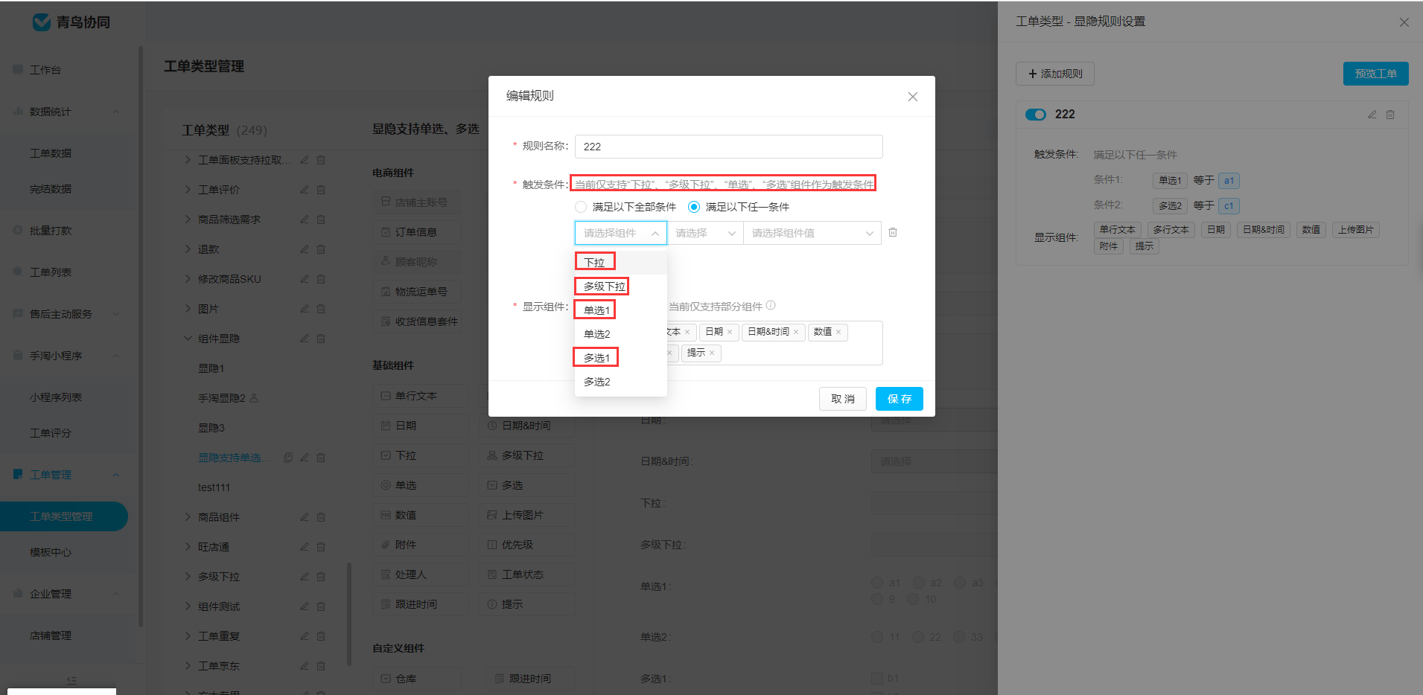The height and width of the screenshot is (695, 1423).
Task: Close the 编辑规则 dialog
Action: [x=913, y=97]
